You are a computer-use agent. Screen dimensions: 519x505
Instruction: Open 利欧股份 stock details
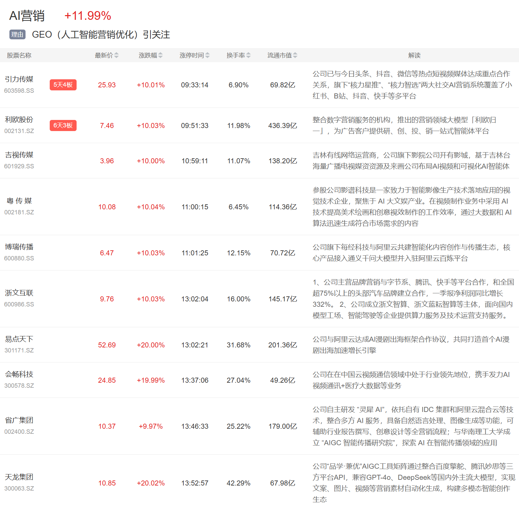pos(19,120)
